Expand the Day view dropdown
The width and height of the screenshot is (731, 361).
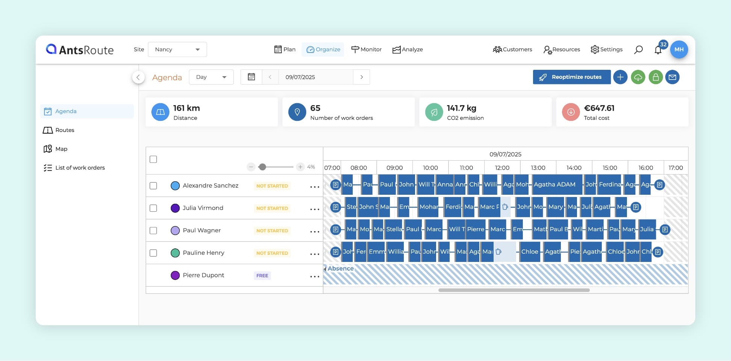(211, 77)
